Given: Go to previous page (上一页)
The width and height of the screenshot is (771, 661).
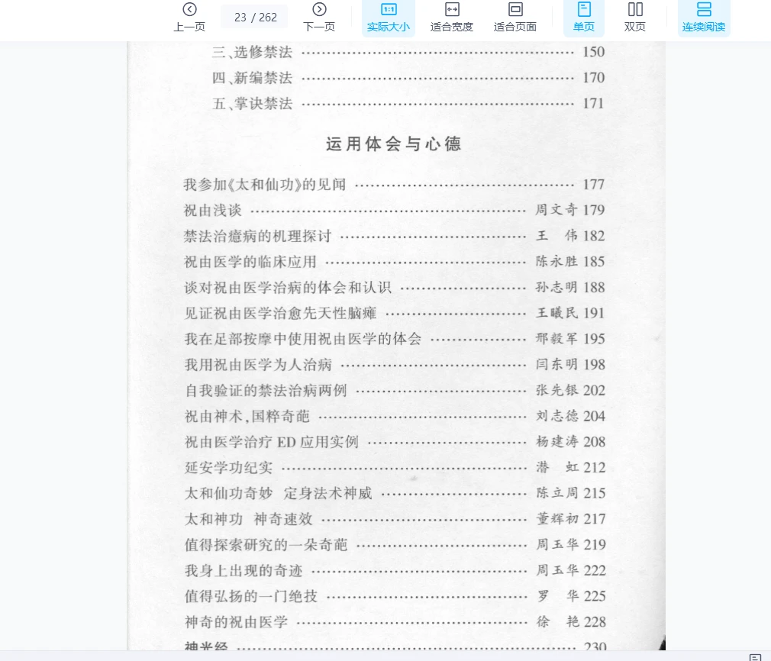Looking at the screenshot, I should click(x=189, y=18).
